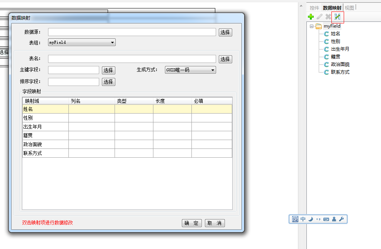Select the 姓名 row in mapping table
The image size is (381, 249).
[127, 109]
